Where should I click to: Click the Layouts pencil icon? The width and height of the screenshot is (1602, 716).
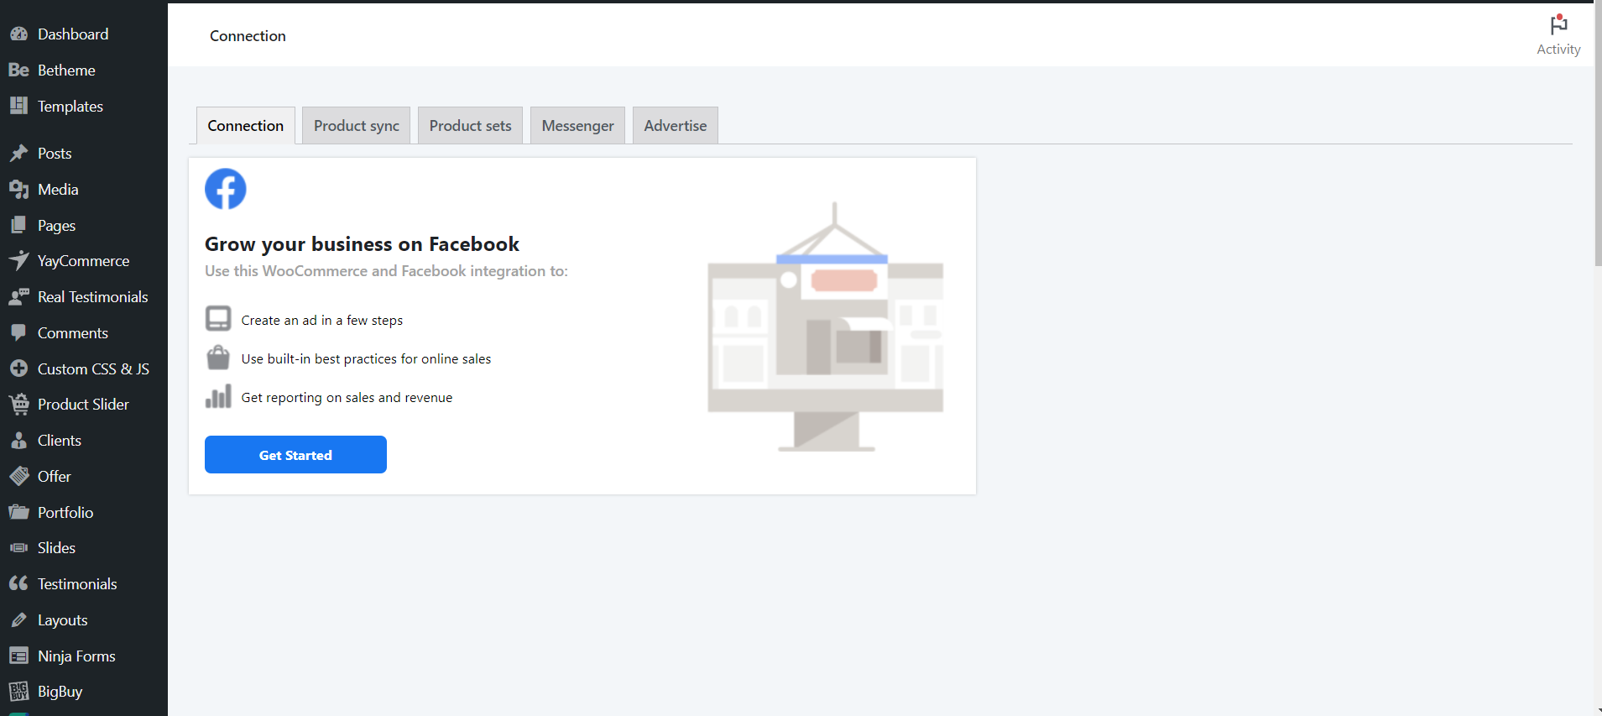18,620
